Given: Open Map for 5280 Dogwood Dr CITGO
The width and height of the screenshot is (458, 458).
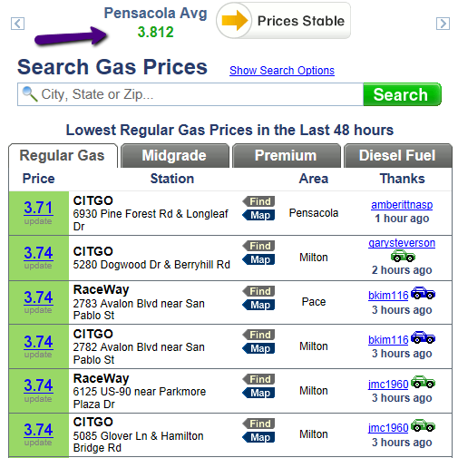Looking at the screenshot, I should point(258,259).
